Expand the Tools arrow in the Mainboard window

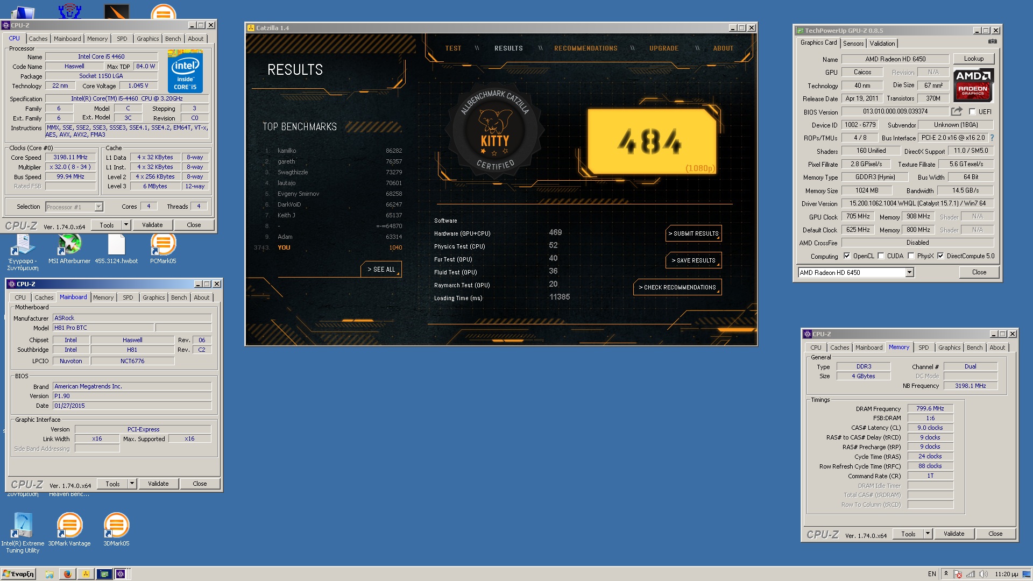coord(132,484)
